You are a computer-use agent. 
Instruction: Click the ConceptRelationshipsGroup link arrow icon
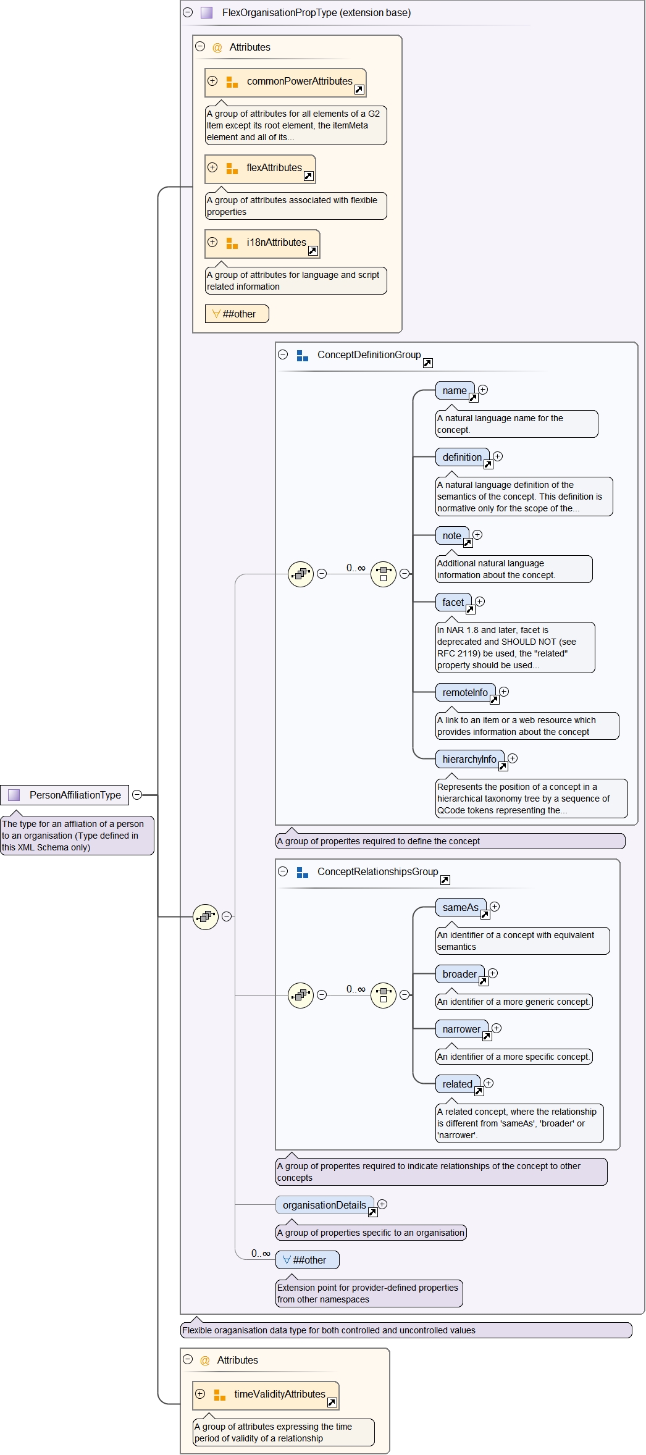click(x=445, y=880)
